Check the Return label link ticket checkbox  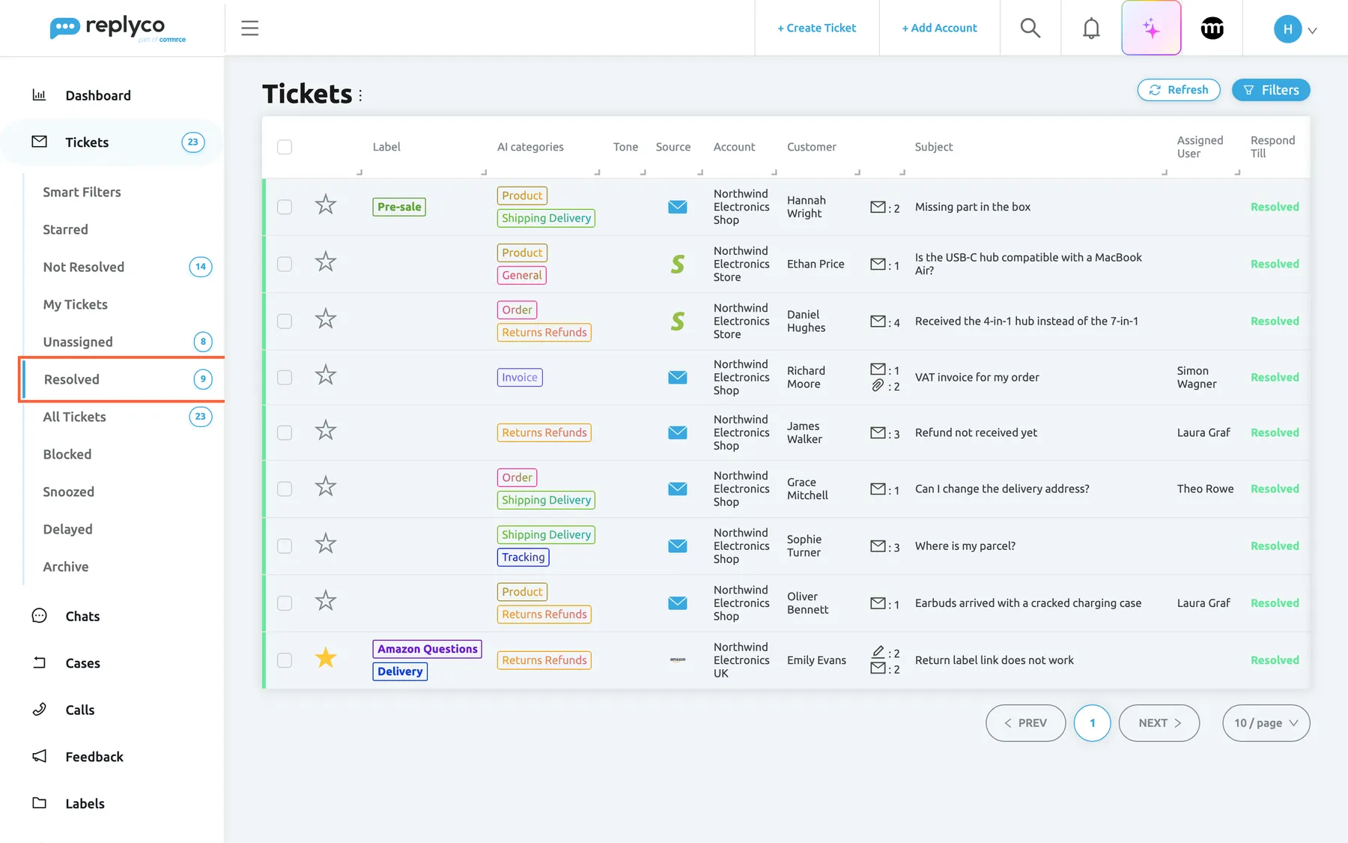(x=285, y=660)
